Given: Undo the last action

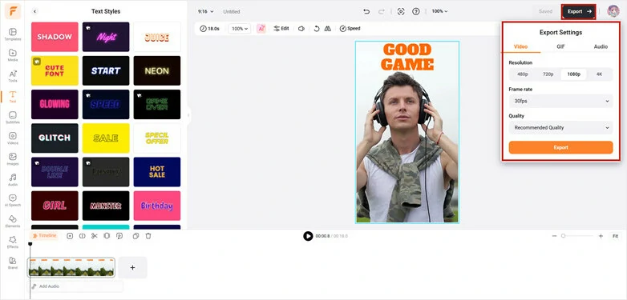Looking at the screenshot, I should [x=366, y=11].
